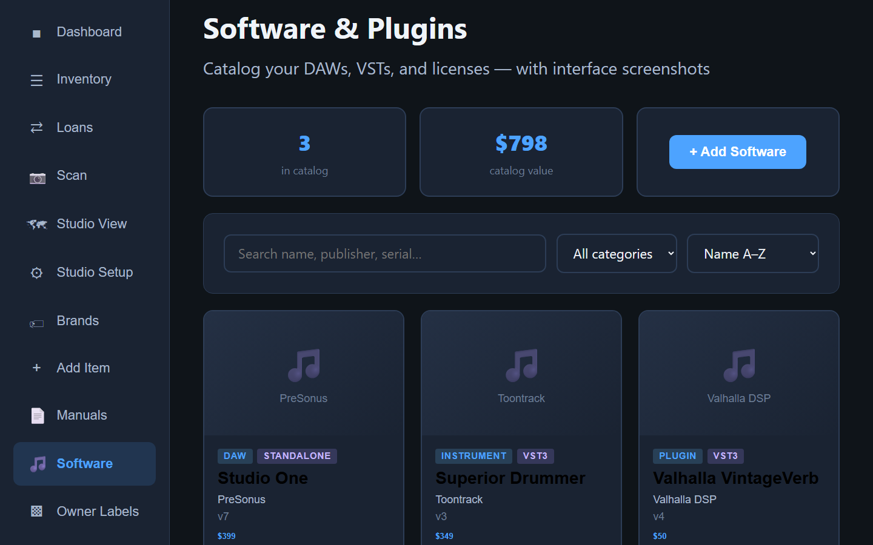Click the Loans swap-arrows icon
Viewport: 873px width, 545px height.
[36, 127]
